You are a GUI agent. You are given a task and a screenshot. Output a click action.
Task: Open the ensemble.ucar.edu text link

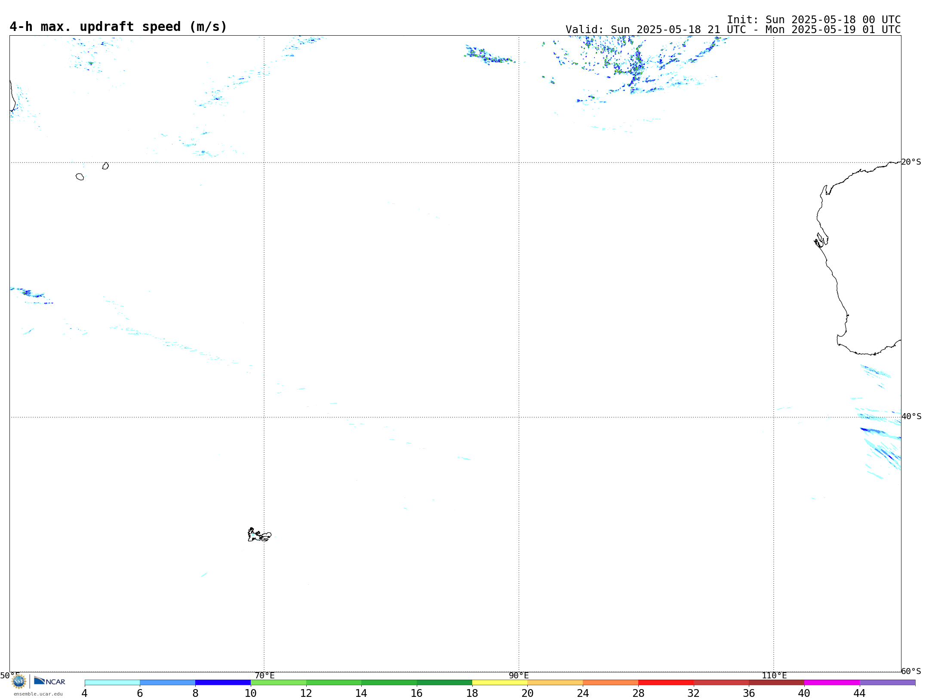(x=38, y=694)
